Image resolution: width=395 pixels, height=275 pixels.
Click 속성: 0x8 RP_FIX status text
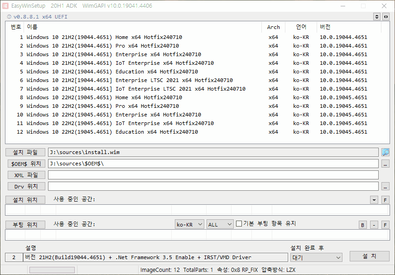(x=237, y=270)
